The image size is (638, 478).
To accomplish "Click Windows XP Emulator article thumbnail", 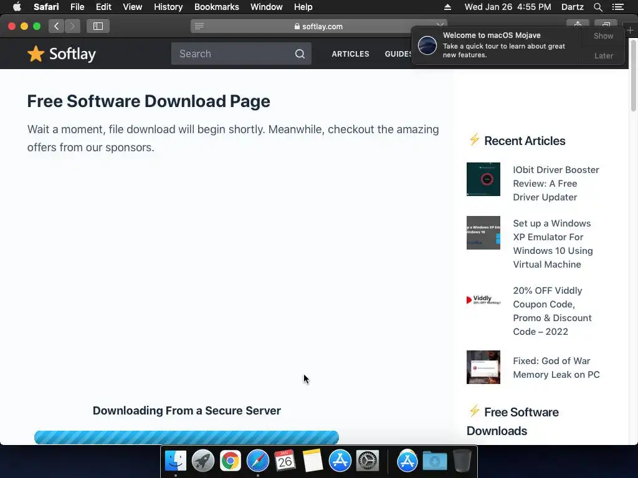I will pos(483,233).
